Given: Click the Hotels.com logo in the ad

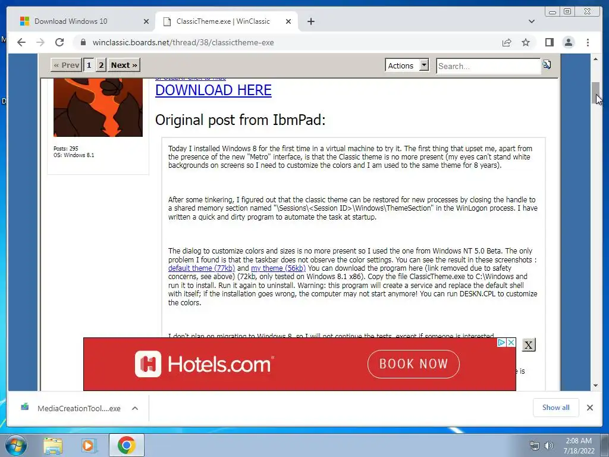Looking at the screenshot, I should tap(204, 364).
